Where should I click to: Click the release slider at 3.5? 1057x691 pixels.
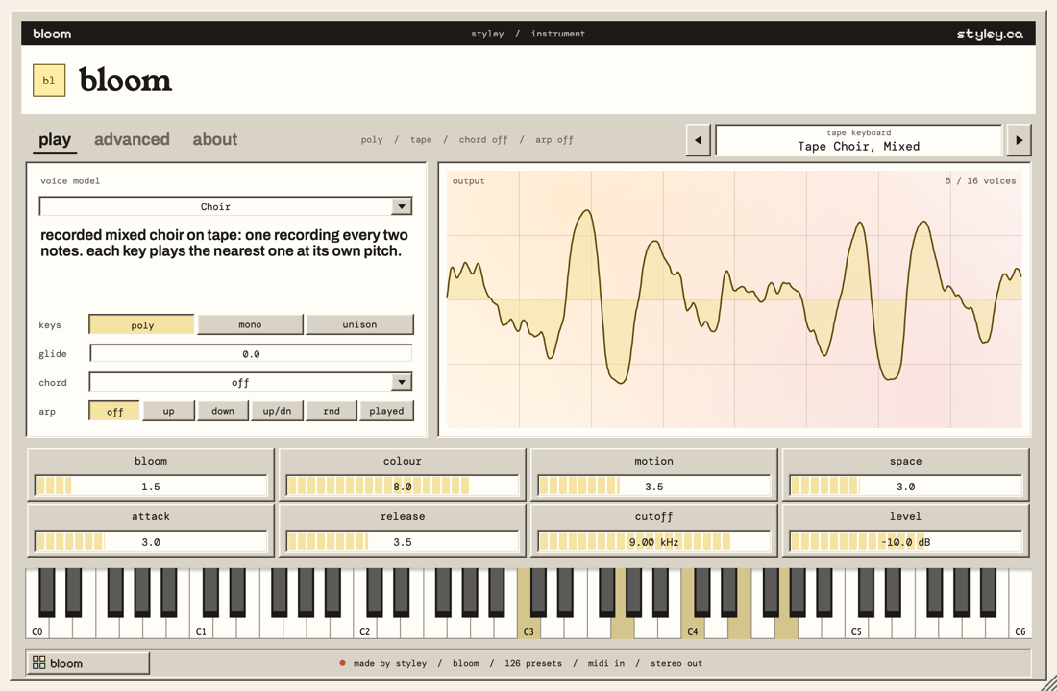(403, 542)
